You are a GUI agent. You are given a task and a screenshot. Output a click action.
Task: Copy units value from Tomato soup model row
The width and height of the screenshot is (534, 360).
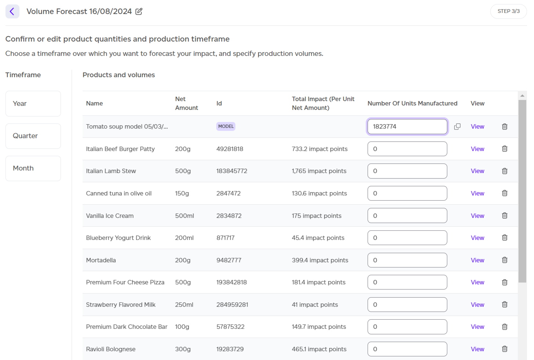(457, 126)
